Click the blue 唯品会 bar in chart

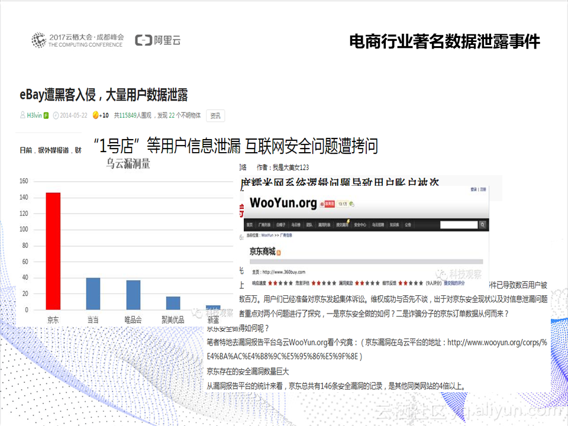click(x=133, y=295)
